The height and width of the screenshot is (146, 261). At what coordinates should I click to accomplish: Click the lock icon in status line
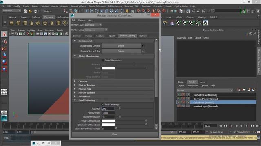coord(127,11)
